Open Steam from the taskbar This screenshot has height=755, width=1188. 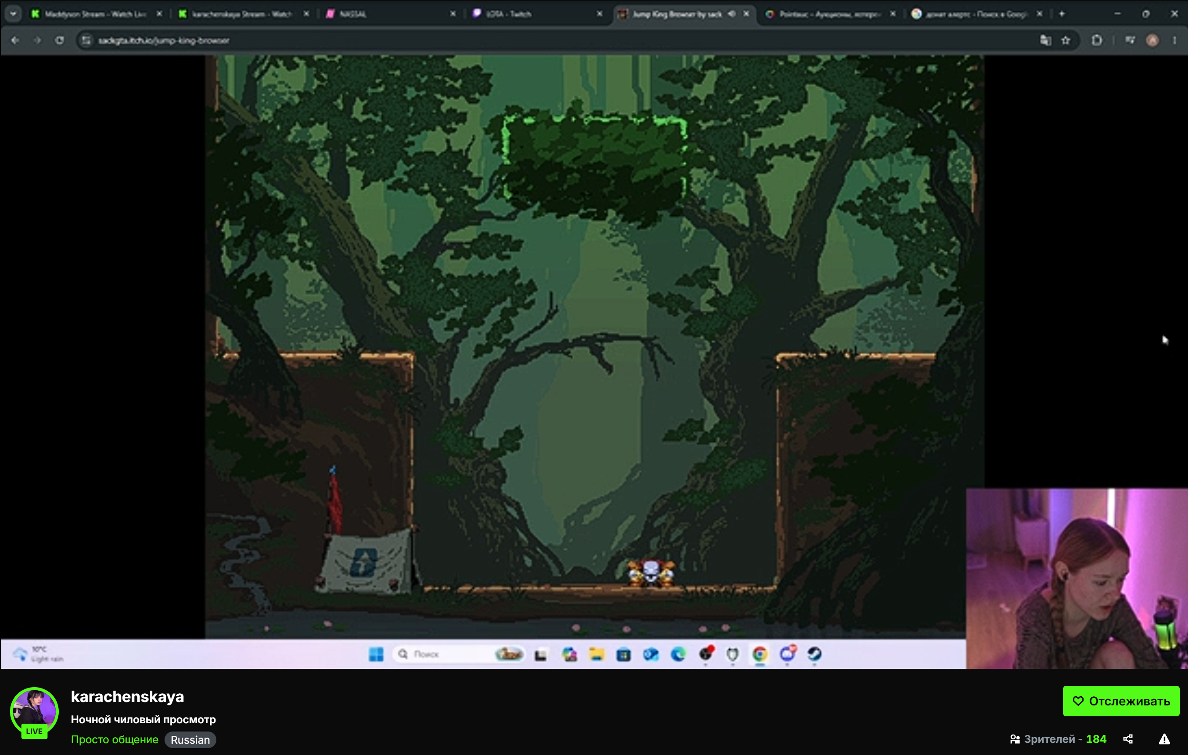pyautogui.click(x=814, y=655)
